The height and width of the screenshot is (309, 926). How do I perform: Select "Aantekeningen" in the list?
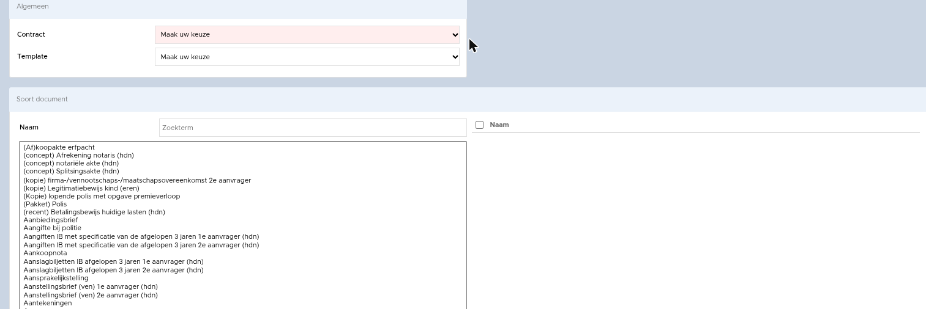click(243, 303)
